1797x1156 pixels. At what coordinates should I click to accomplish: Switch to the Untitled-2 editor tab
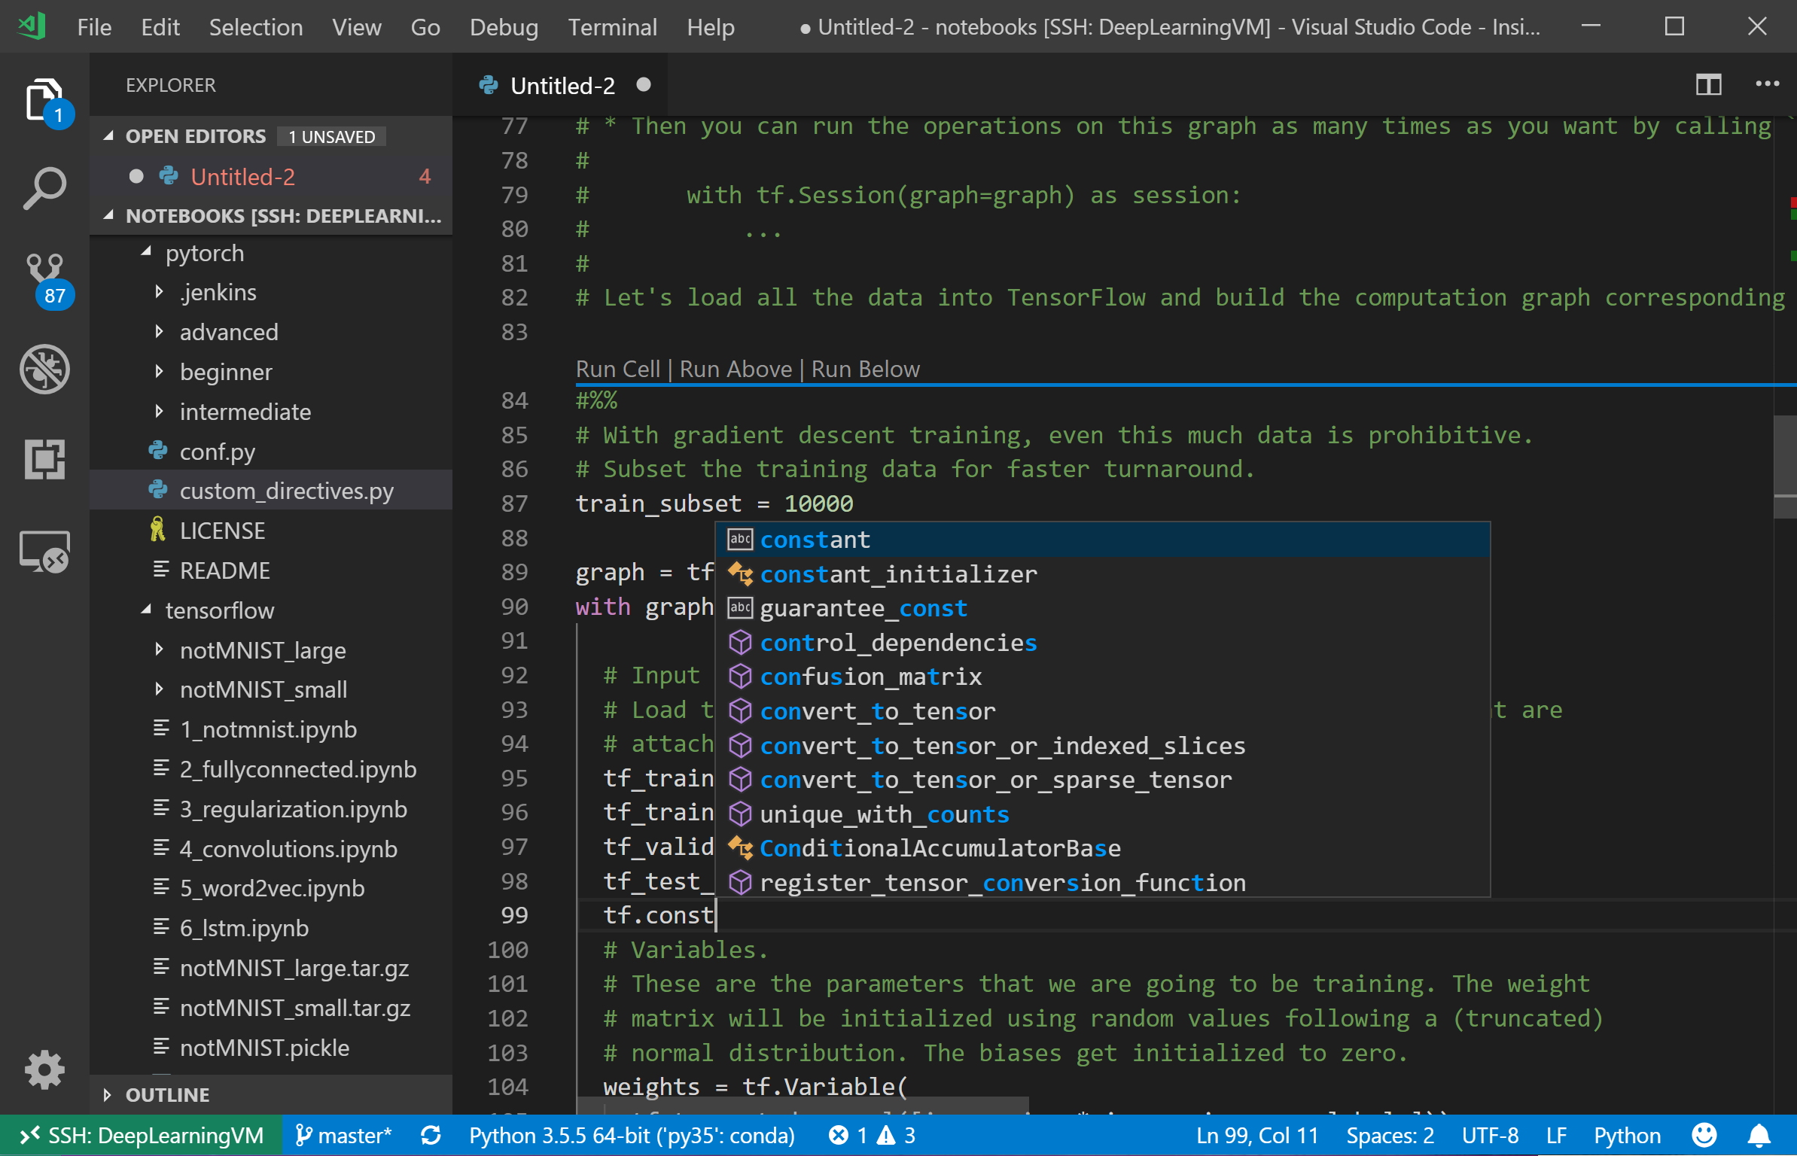(562, 86)
